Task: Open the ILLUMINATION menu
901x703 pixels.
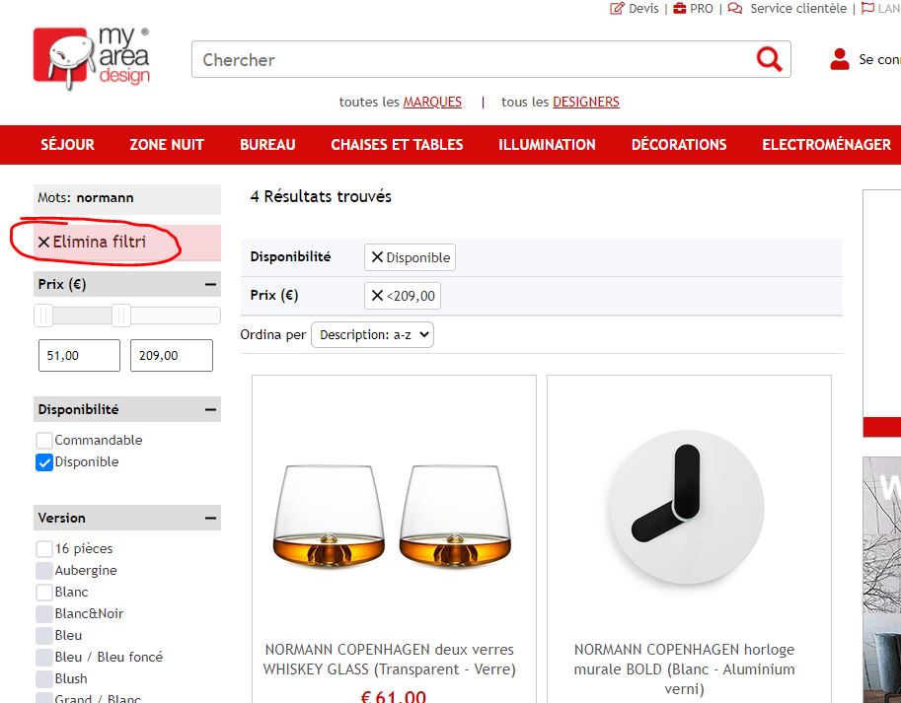Action: click(x=547, y=145)
